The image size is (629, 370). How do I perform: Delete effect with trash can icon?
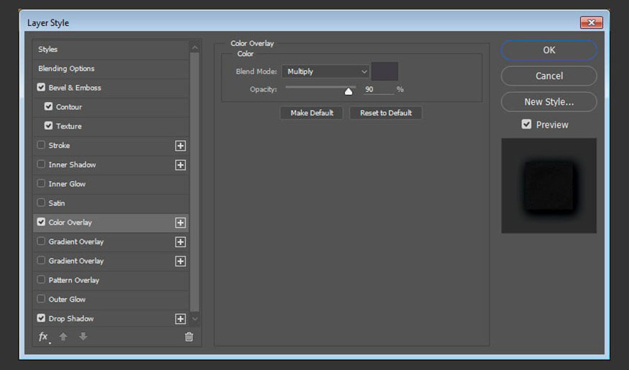coord(189,337)
